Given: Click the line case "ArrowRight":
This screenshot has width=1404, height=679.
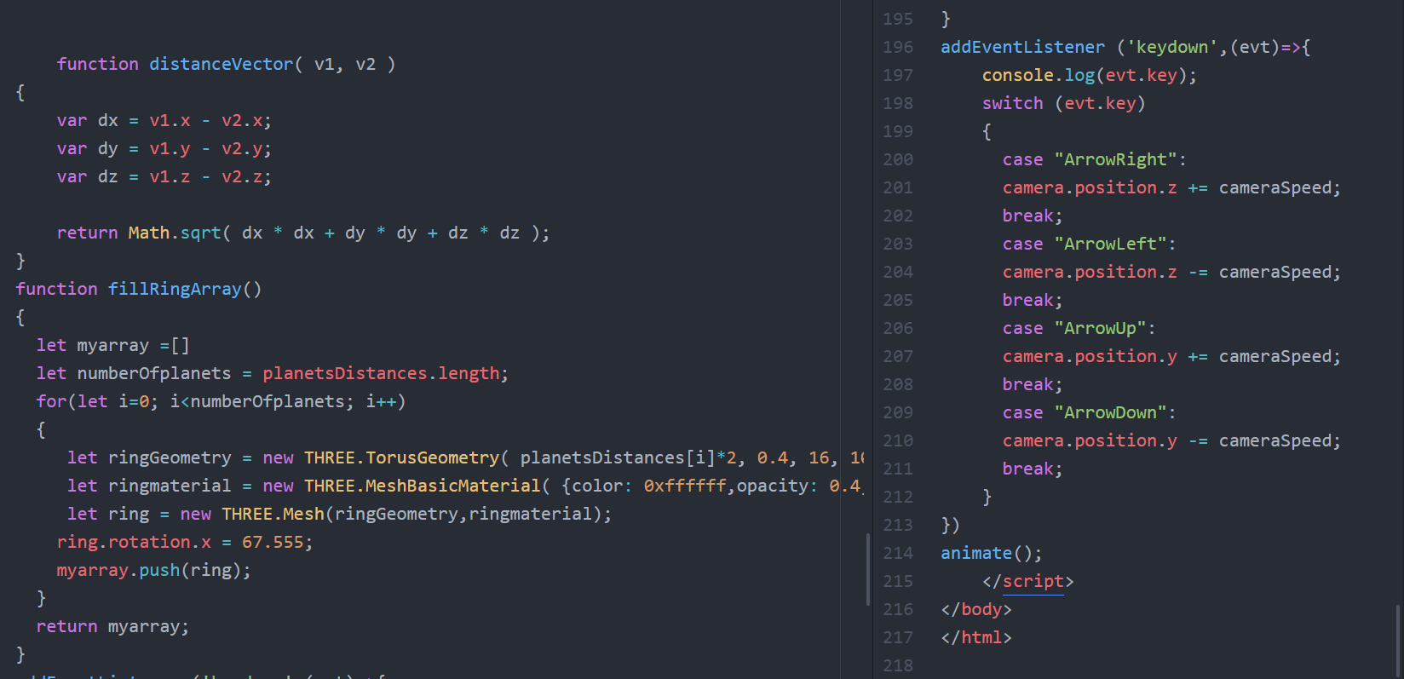Looking at the screenshot, I should coord(1095,159).
